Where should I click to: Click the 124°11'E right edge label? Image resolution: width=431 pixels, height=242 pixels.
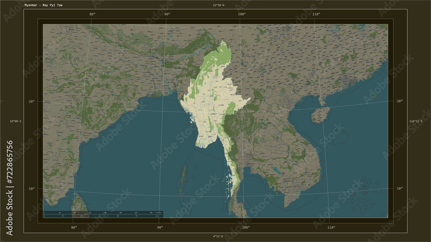416,121
